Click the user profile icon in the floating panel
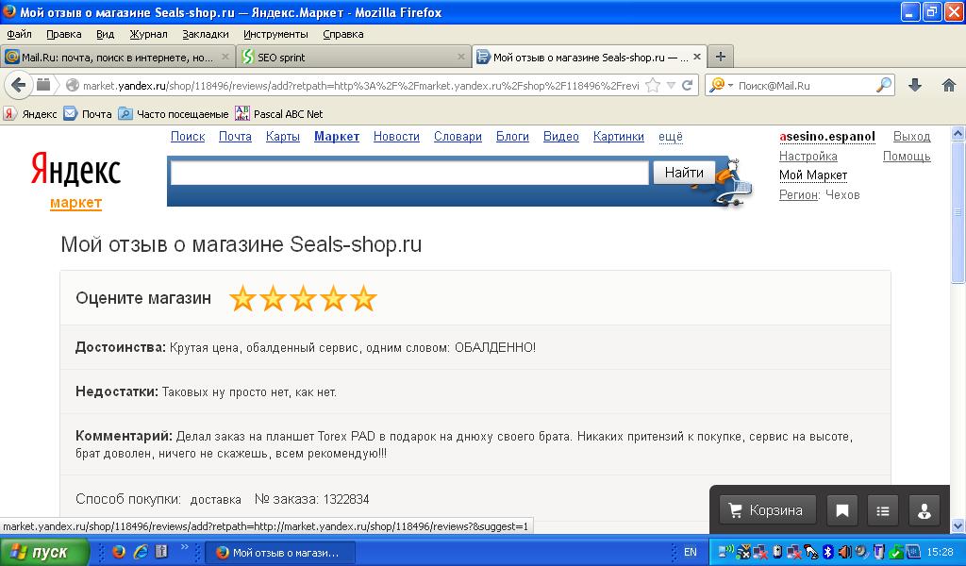 (924, 510)
